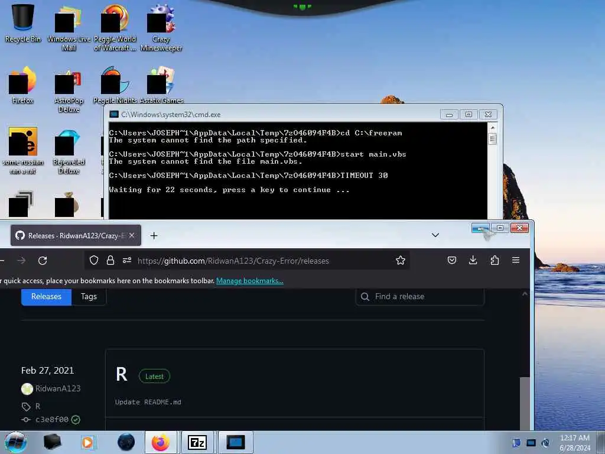Maximize the cmd.exe window
This screenshot has height=454, width=605.
pos(469,114)
